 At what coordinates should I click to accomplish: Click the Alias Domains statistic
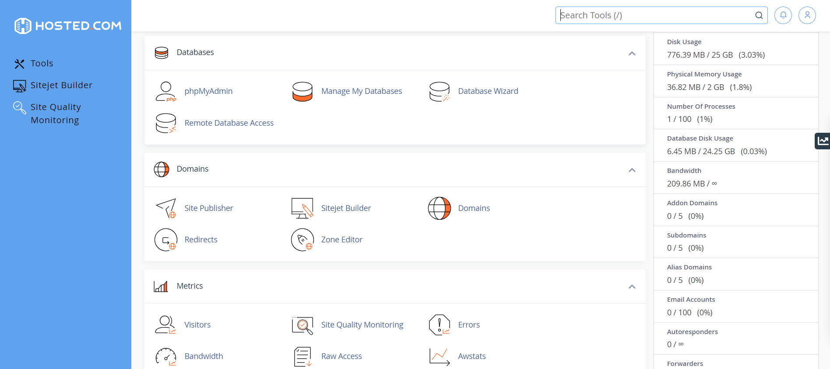(736, 274)
